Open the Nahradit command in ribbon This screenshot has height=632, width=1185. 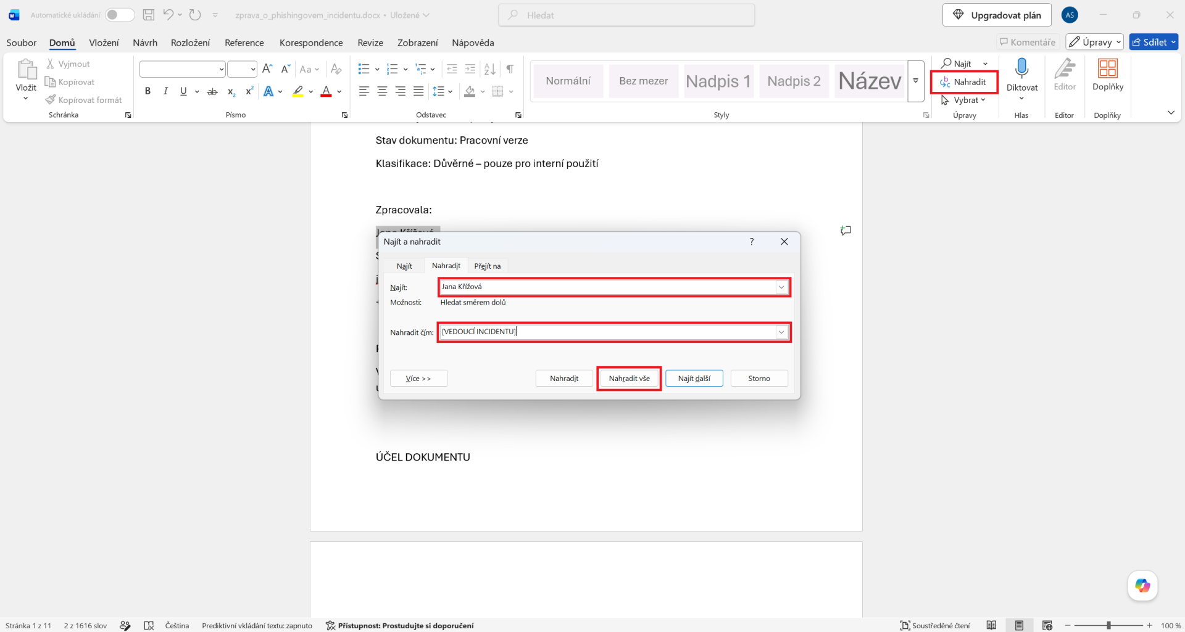(963, 82)
